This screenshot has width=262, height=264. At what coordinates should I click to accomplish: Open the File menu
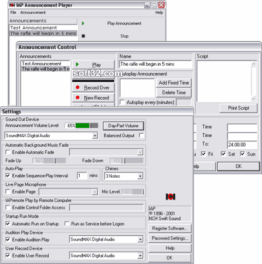(x=13, y=12)
